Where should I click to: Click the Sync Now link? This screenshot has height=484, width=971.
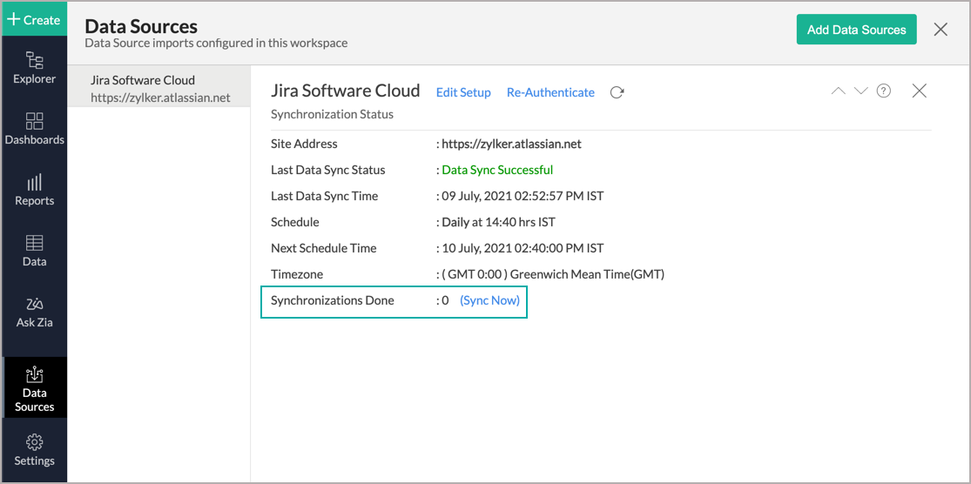pos(489,301)
